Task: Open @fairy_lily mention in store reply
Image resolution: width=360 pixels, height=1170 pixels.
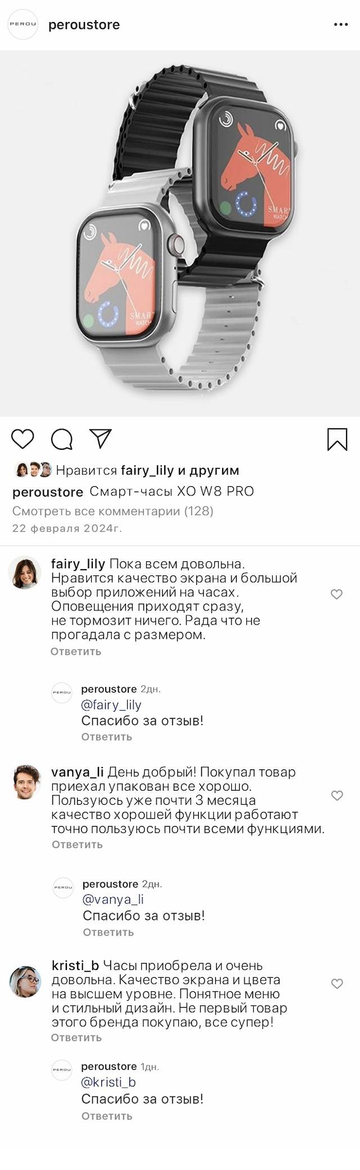Action: 111,705
